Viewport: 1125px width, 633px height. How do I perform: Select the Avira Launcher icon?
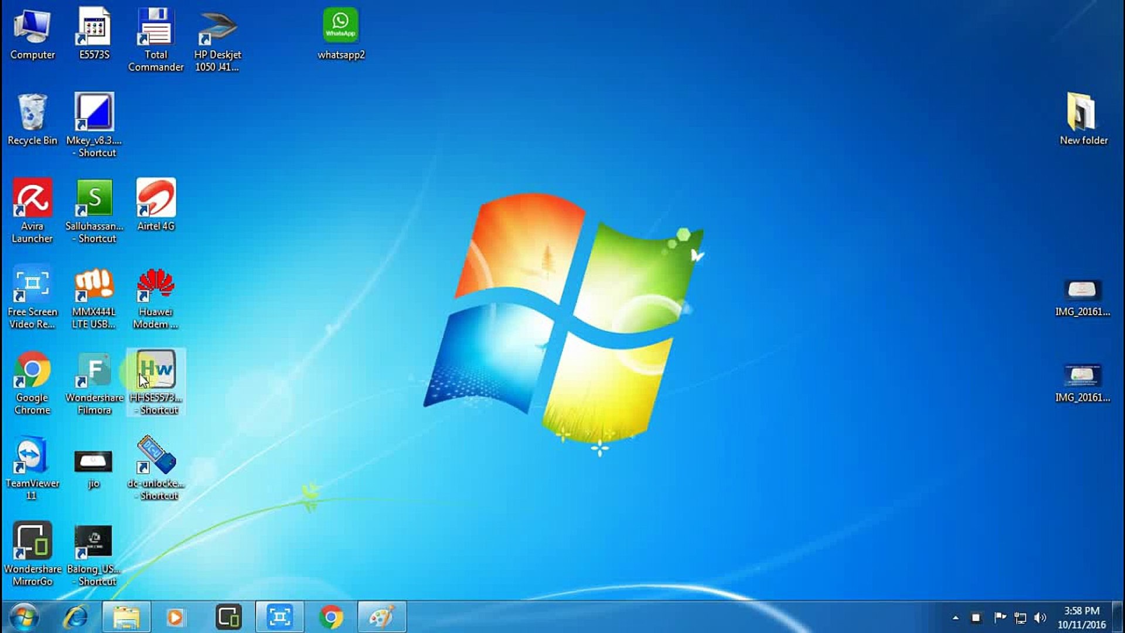[x=32, y=199]
